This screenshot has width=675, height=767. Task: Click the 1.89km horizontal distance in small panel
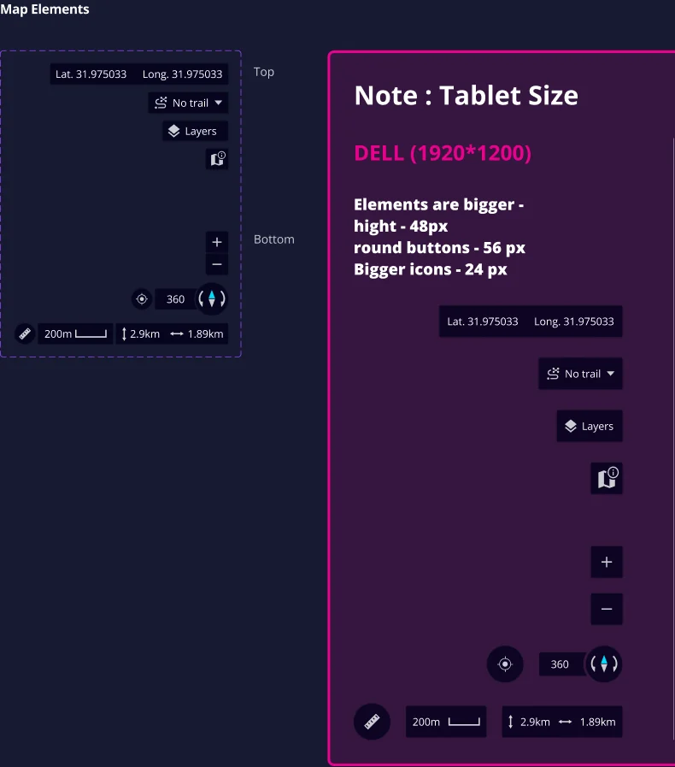click(x=197, y=334)
